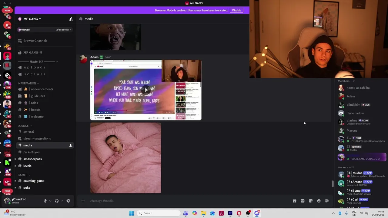This screenshot has height=218, width=388.
Task: Toggle headphone deafen in user panel
Action: 57,201
